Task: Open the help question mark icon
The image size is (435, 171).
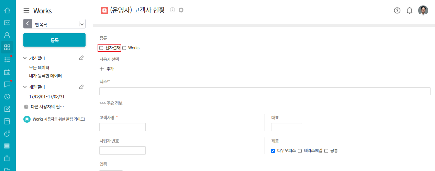Action: point(397,10)
